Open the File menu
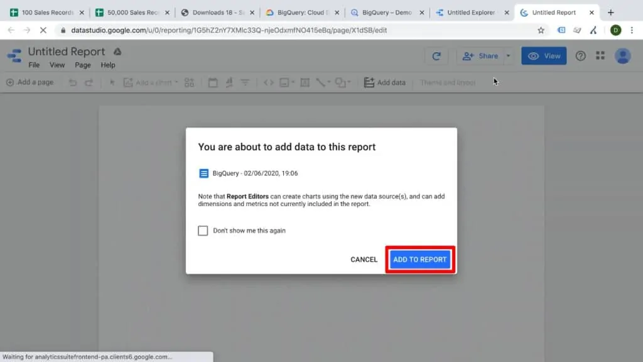The height and width of the screenshot is (362, 643). pos(33,65)
